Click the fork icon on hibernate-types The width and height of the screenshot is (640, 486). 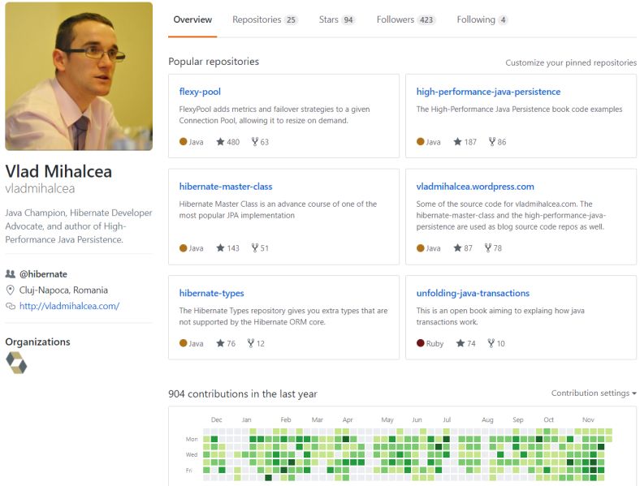click(x=251, y=343)
